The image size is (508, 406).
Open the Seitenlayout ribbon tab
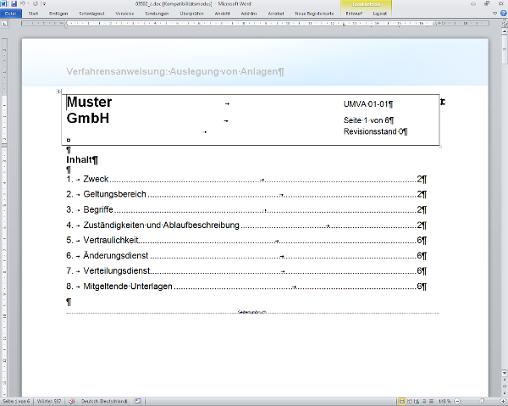91,14
